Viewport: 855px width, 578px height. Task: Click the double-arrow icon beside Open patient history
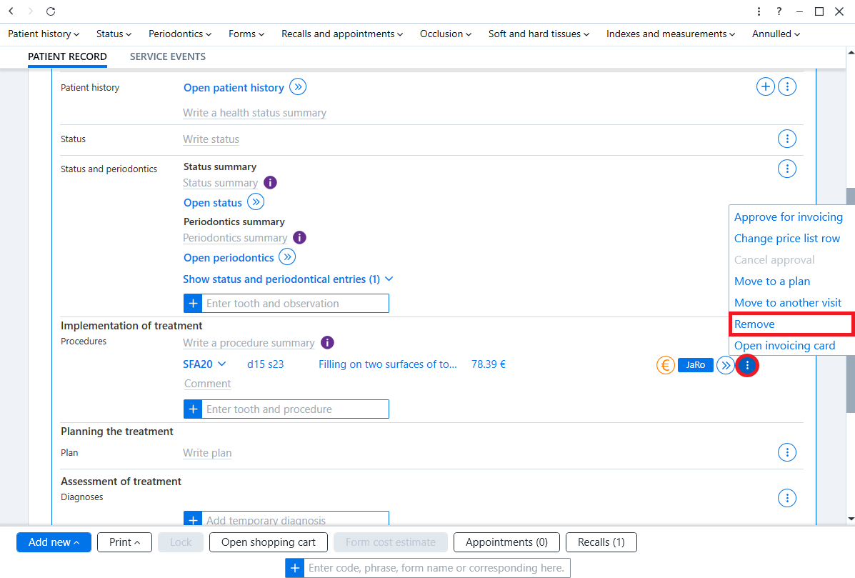[298, 86]
